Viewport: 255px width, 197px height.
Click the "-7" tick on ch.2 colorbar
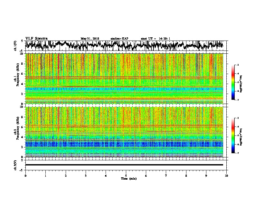click(237, 153)
